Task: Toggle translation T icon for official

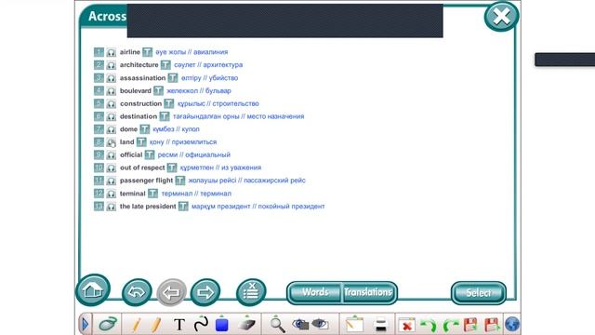Action: coord(150,155)
